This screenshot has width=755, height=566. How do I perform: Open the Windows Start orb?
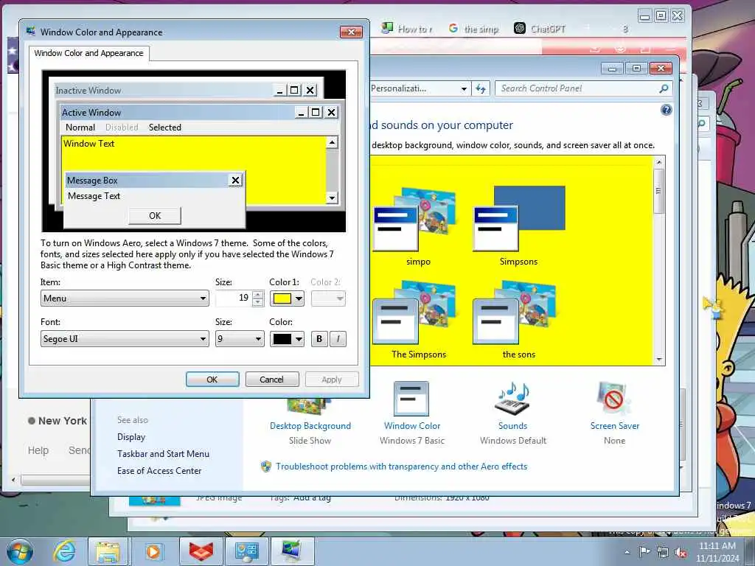tap(19, 551)
